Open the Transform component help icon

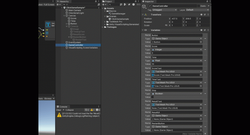click(201, 15)
